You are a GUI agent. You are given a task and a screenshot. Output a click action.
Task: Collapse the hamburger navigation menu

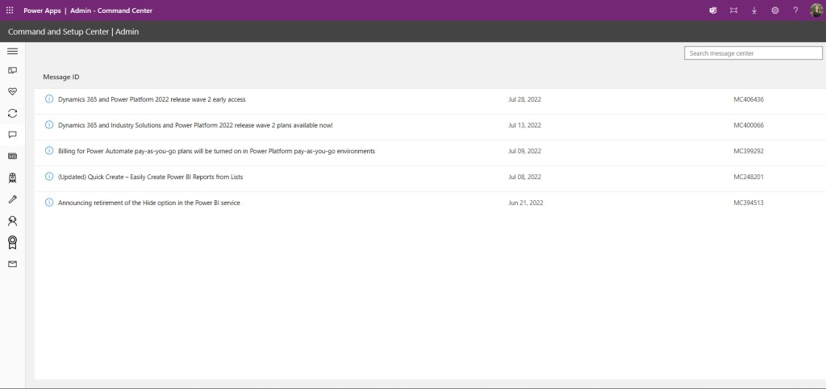(12, 51)
